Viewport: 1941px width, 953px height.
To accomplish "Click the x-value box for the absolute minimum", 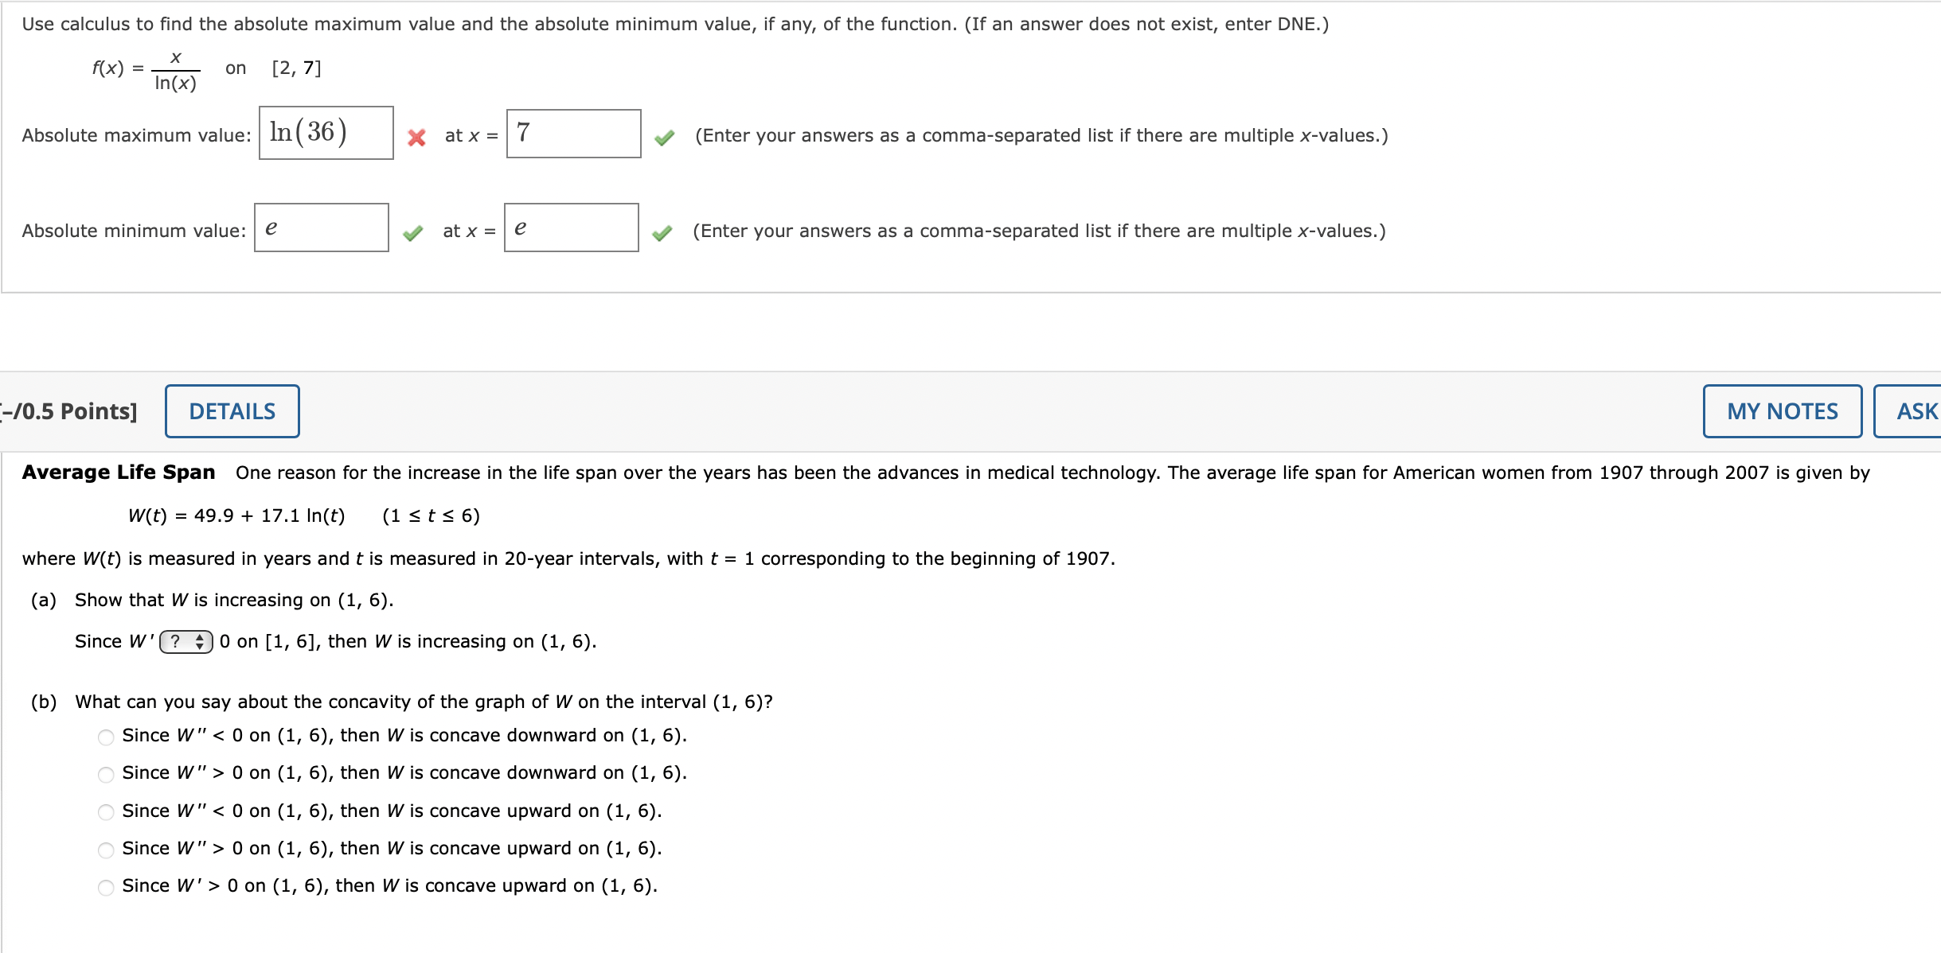I will 571,230.
